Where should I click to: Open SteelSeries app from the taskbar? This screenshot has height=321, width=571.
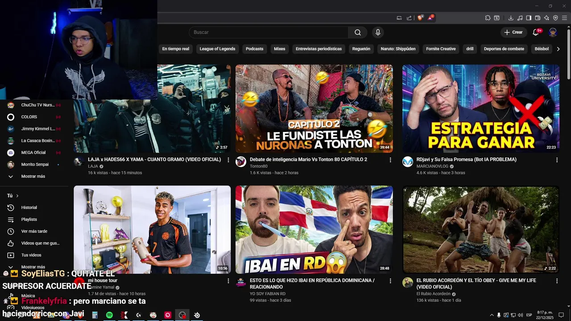[197, 315]
